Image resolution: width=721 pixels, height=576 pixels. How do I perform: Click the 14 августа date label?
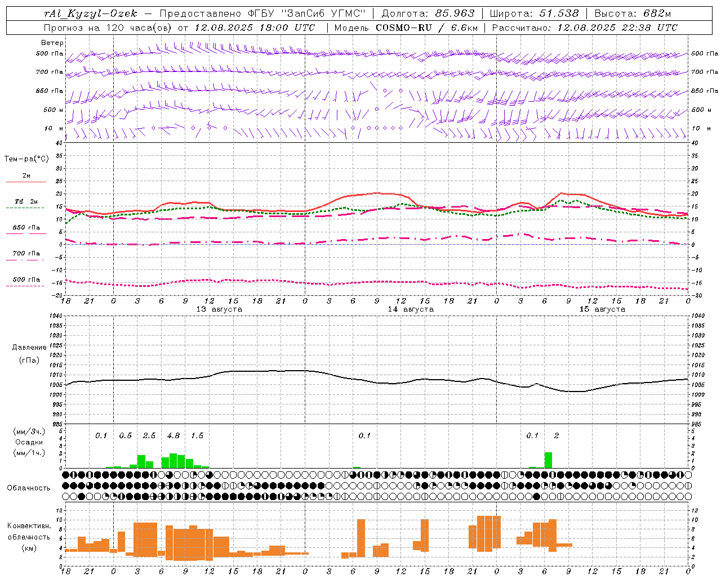click(411, 309)
